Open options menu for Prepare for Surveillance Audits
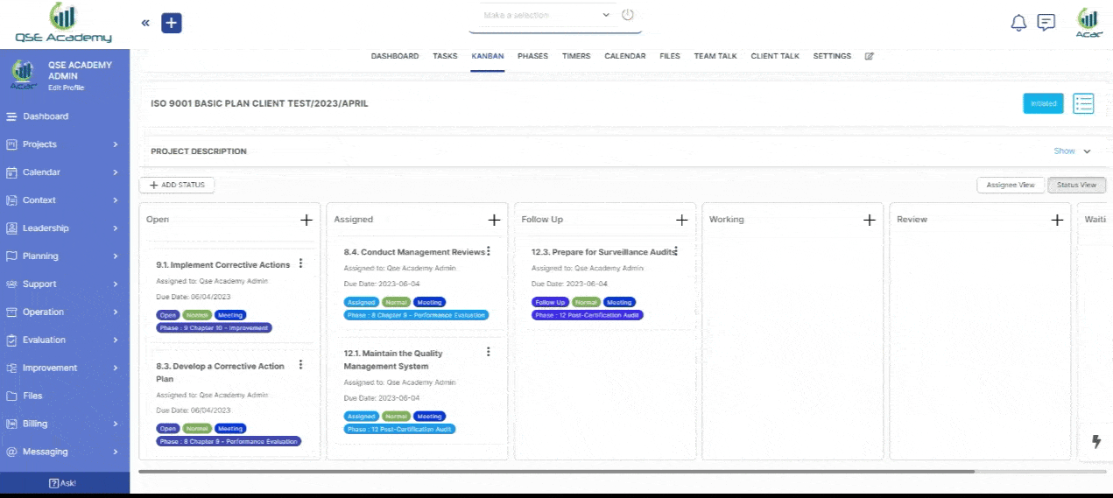Viewport: 1113px width, 498px height. (676, 251)
